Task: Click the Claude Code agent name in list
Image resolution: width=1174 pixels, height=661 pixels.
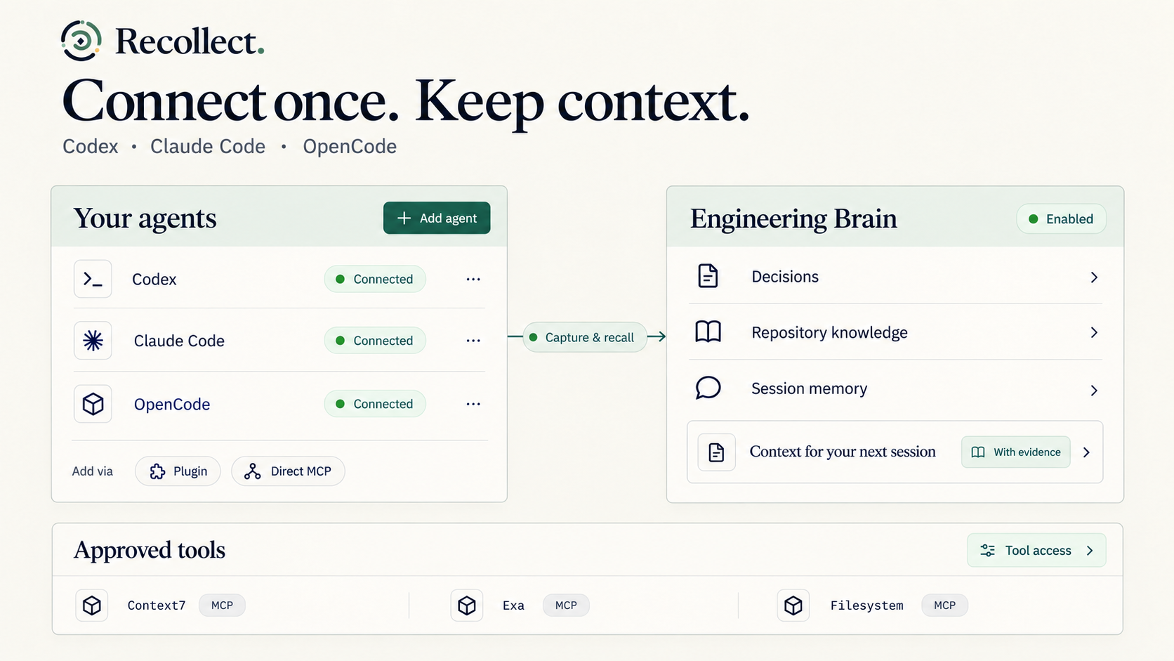Action: click(179, 341)
